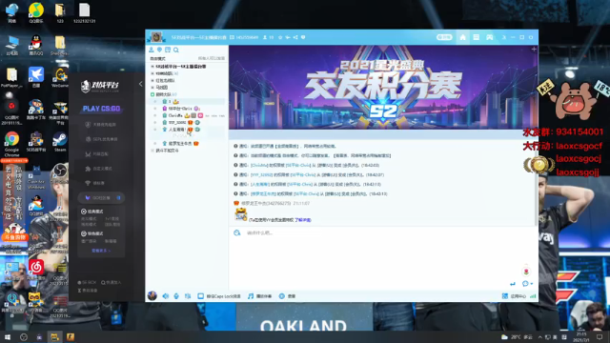The image size is (610, 343).
Task: Open 5E platform desktop shortcut
Action: 36,142
